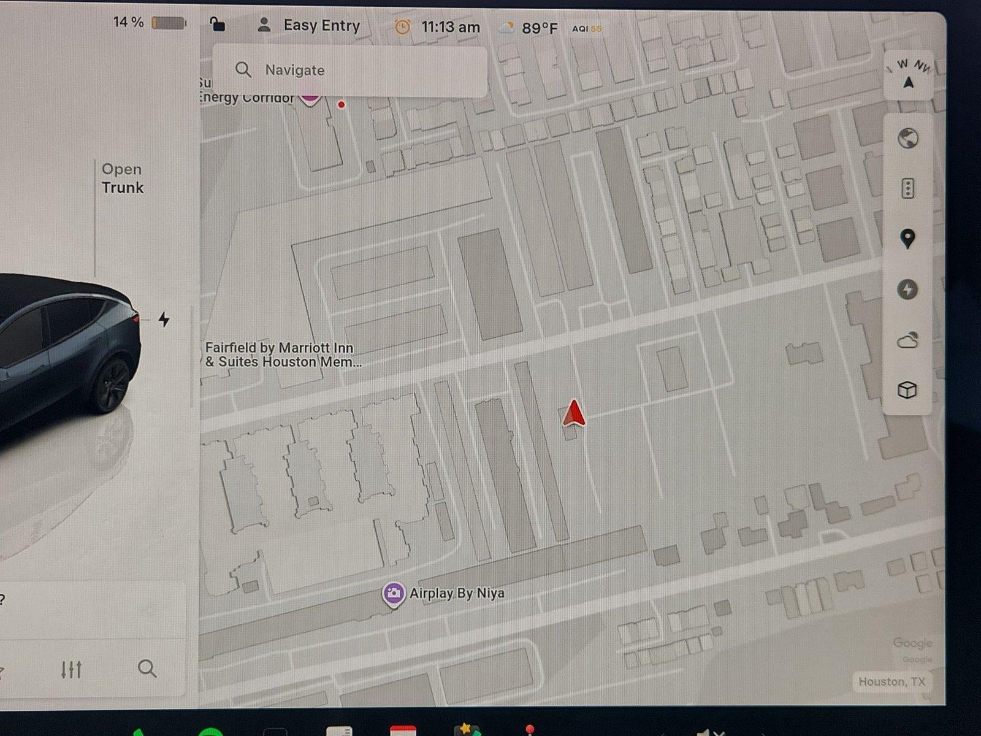Open the 89°F weather reading
Image resolution: width=981 pixels, height=736 pixels.
(540, 28)
